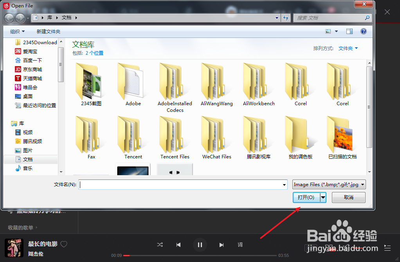This screenshot has height=262, width=400.
Task: Open the Image Files type dropdown
Action: coord(329,184)
